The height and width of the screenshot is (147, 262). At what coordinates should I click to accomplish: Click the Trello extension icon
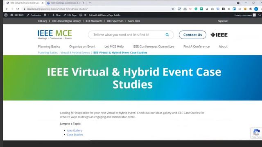pyautogui.click(x=234, y=9)
